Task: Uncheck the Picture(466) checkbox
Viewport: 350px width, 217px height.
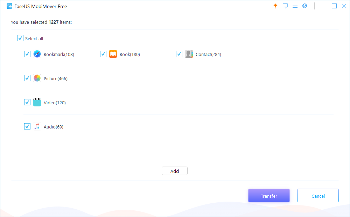Action: pyautogui.click(x=27, y=78)
